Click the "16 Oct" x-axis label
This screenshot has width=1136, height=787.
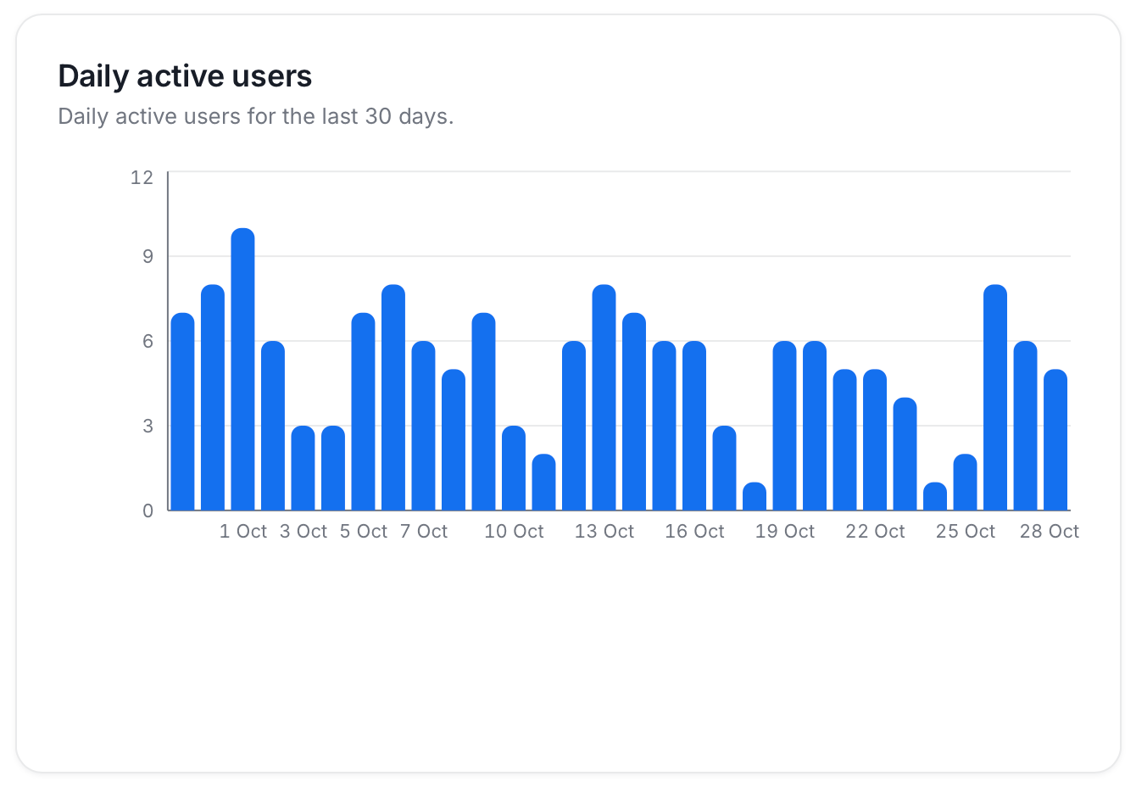click(x=694, y=532)
